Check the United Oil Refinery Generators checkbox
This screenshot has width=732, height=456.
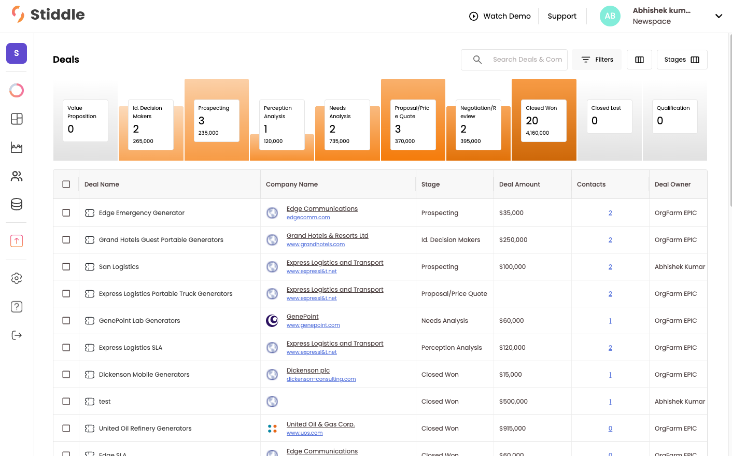tap(66, 429)
